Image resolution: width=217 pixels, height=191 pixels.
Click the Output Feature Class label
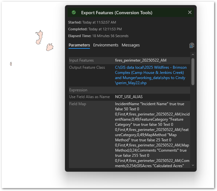click(87, 67)
